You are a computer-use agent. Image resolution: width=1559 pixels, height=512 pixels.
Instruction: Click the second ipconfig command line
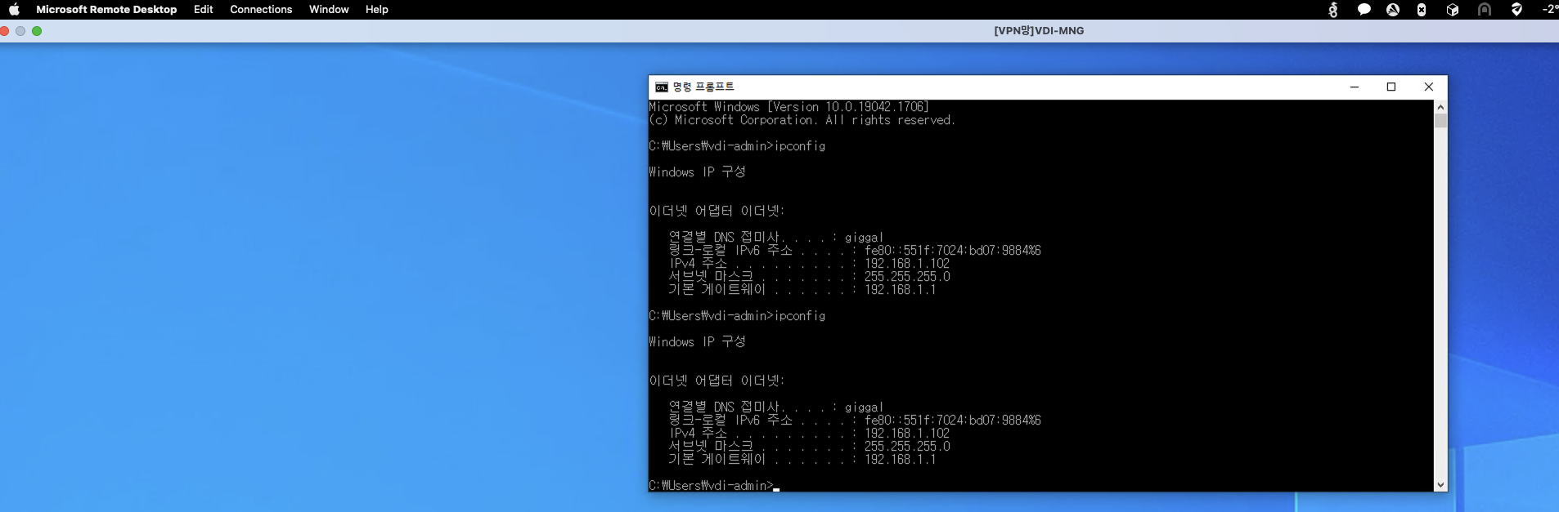point(737,316)
